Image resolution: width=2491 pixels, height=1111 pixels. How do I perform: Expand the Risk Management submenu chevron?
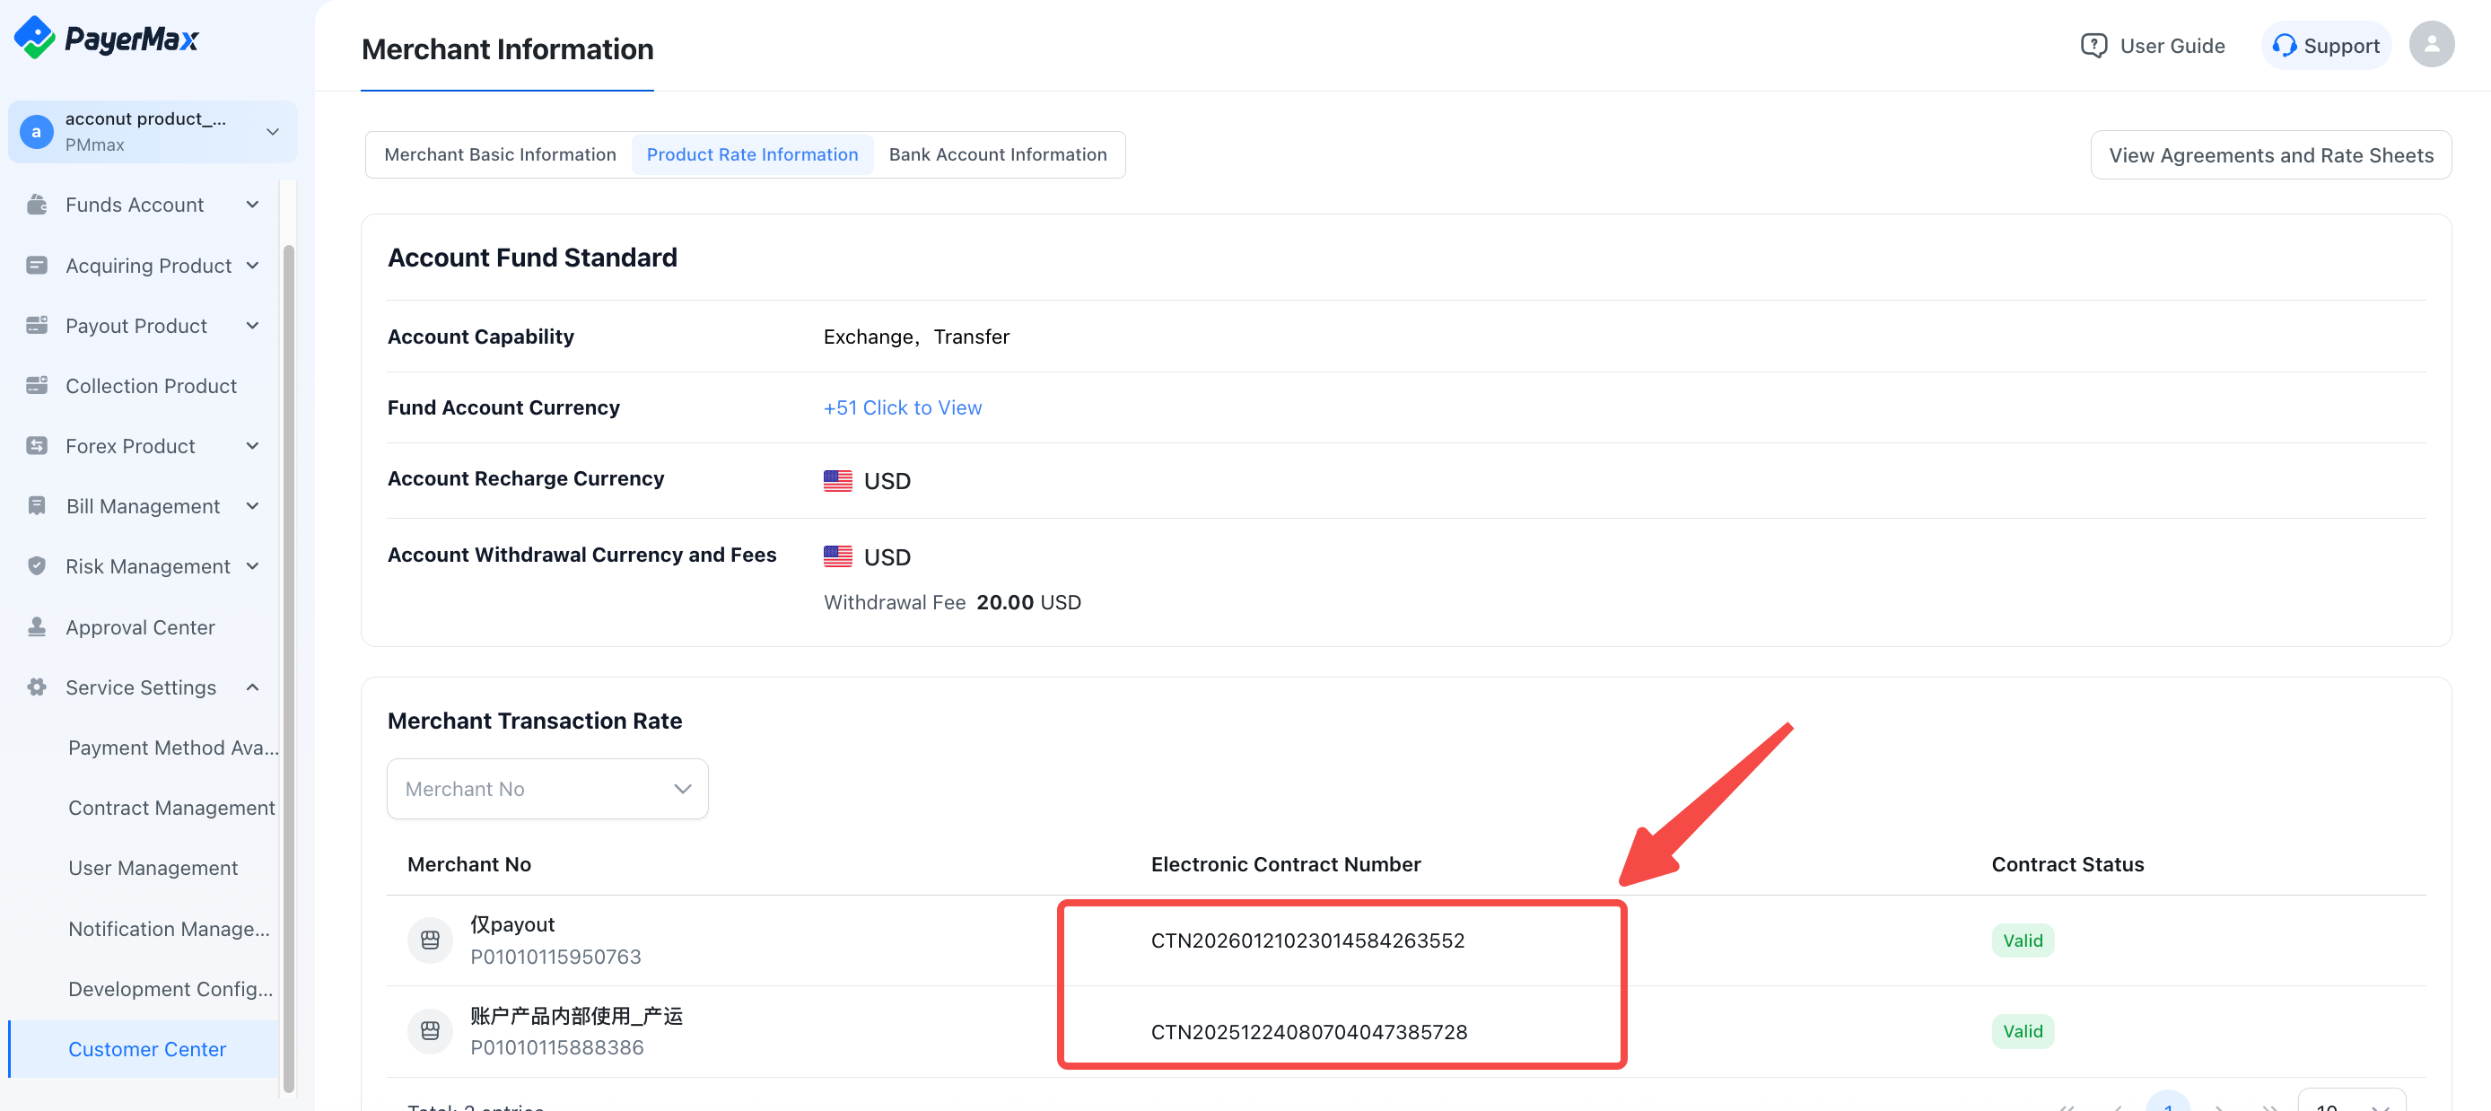pos(252,565)
